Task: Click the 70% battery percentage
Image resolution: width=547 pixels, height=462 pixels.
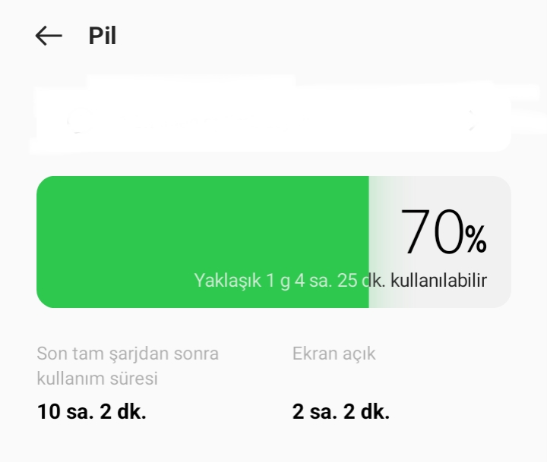Action: (x=444, y=231)
